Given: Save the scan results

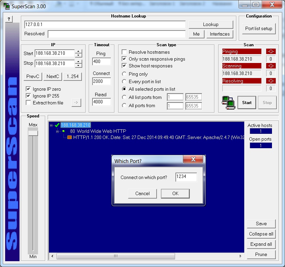Looking at the screenshot, I should tap(261, 224).
